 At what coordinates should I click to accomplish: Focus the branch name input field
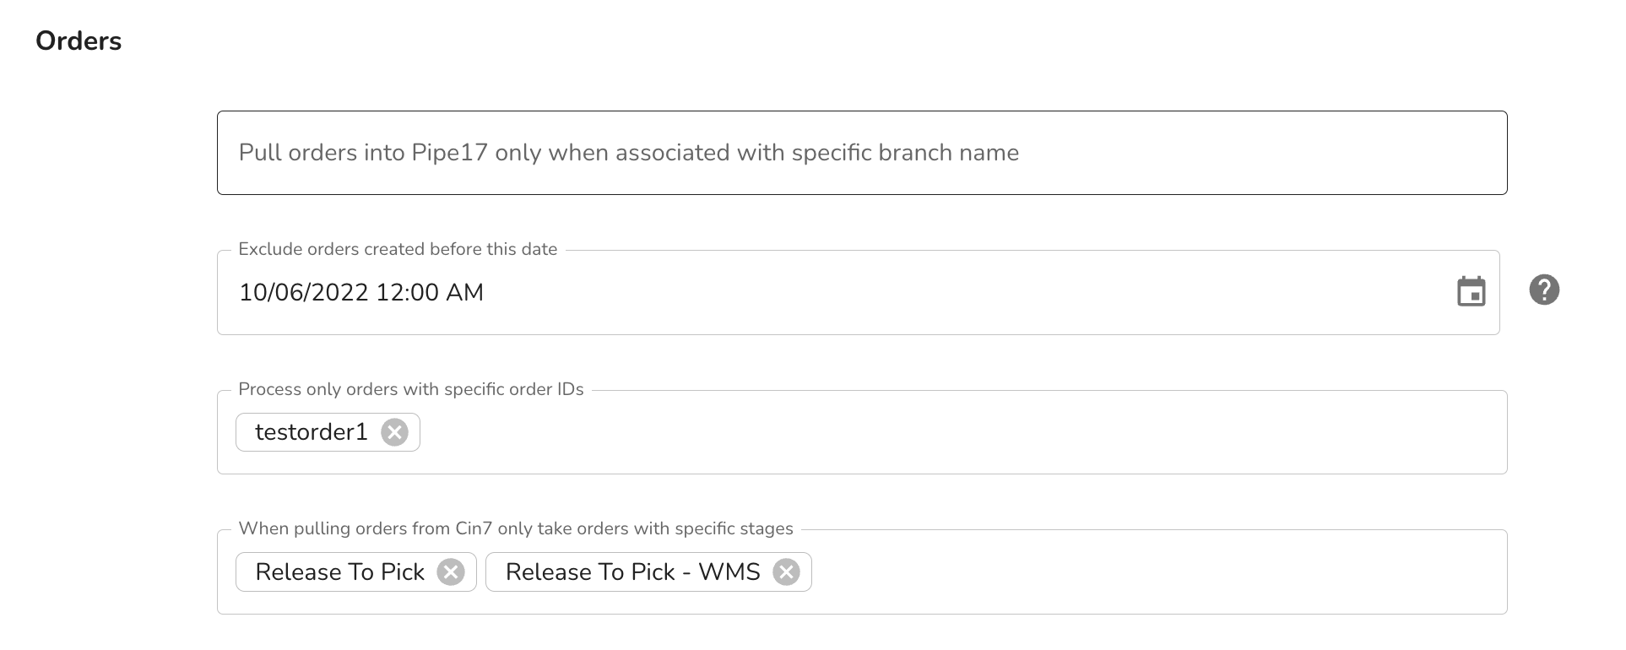862,153
